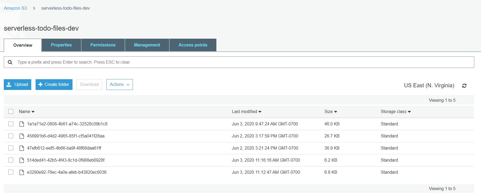Click the serverless-todo-files-dev bucket heading
481x196 pixels.
pos(41,28)
